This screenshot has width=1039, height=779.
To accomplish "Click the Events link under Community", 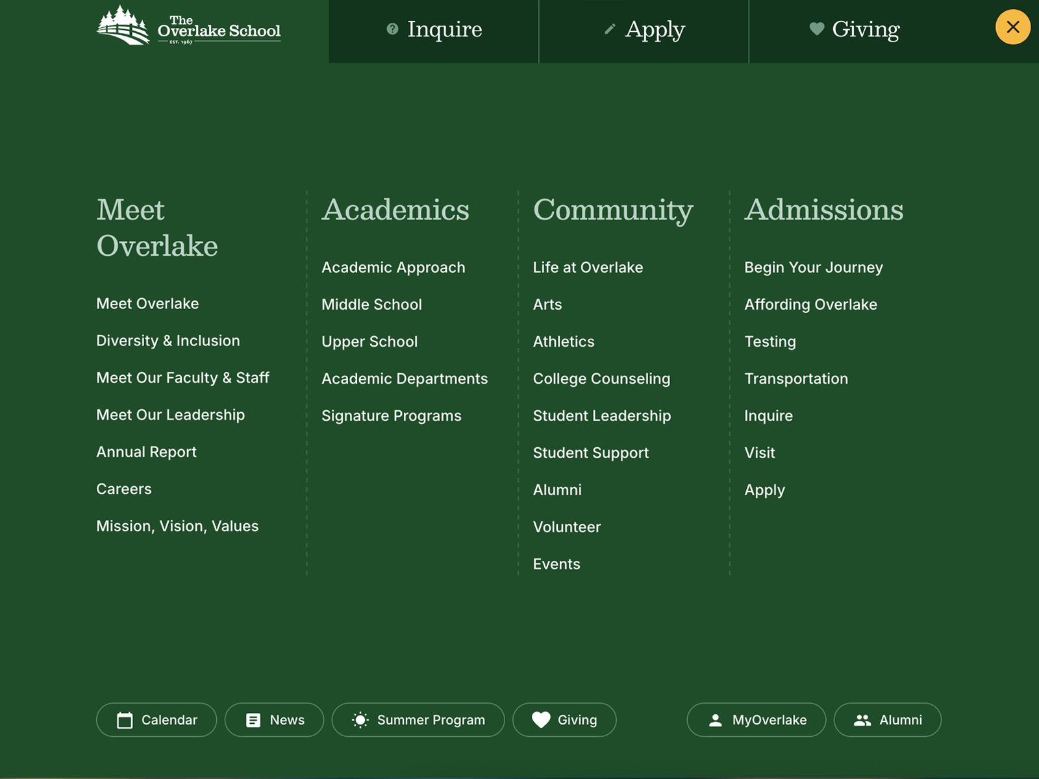I will point(557,563).
